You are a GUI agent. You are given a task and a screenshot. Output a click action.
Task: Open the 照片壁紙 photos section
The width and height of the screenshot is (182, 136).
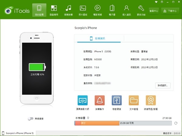coord(83,10)
